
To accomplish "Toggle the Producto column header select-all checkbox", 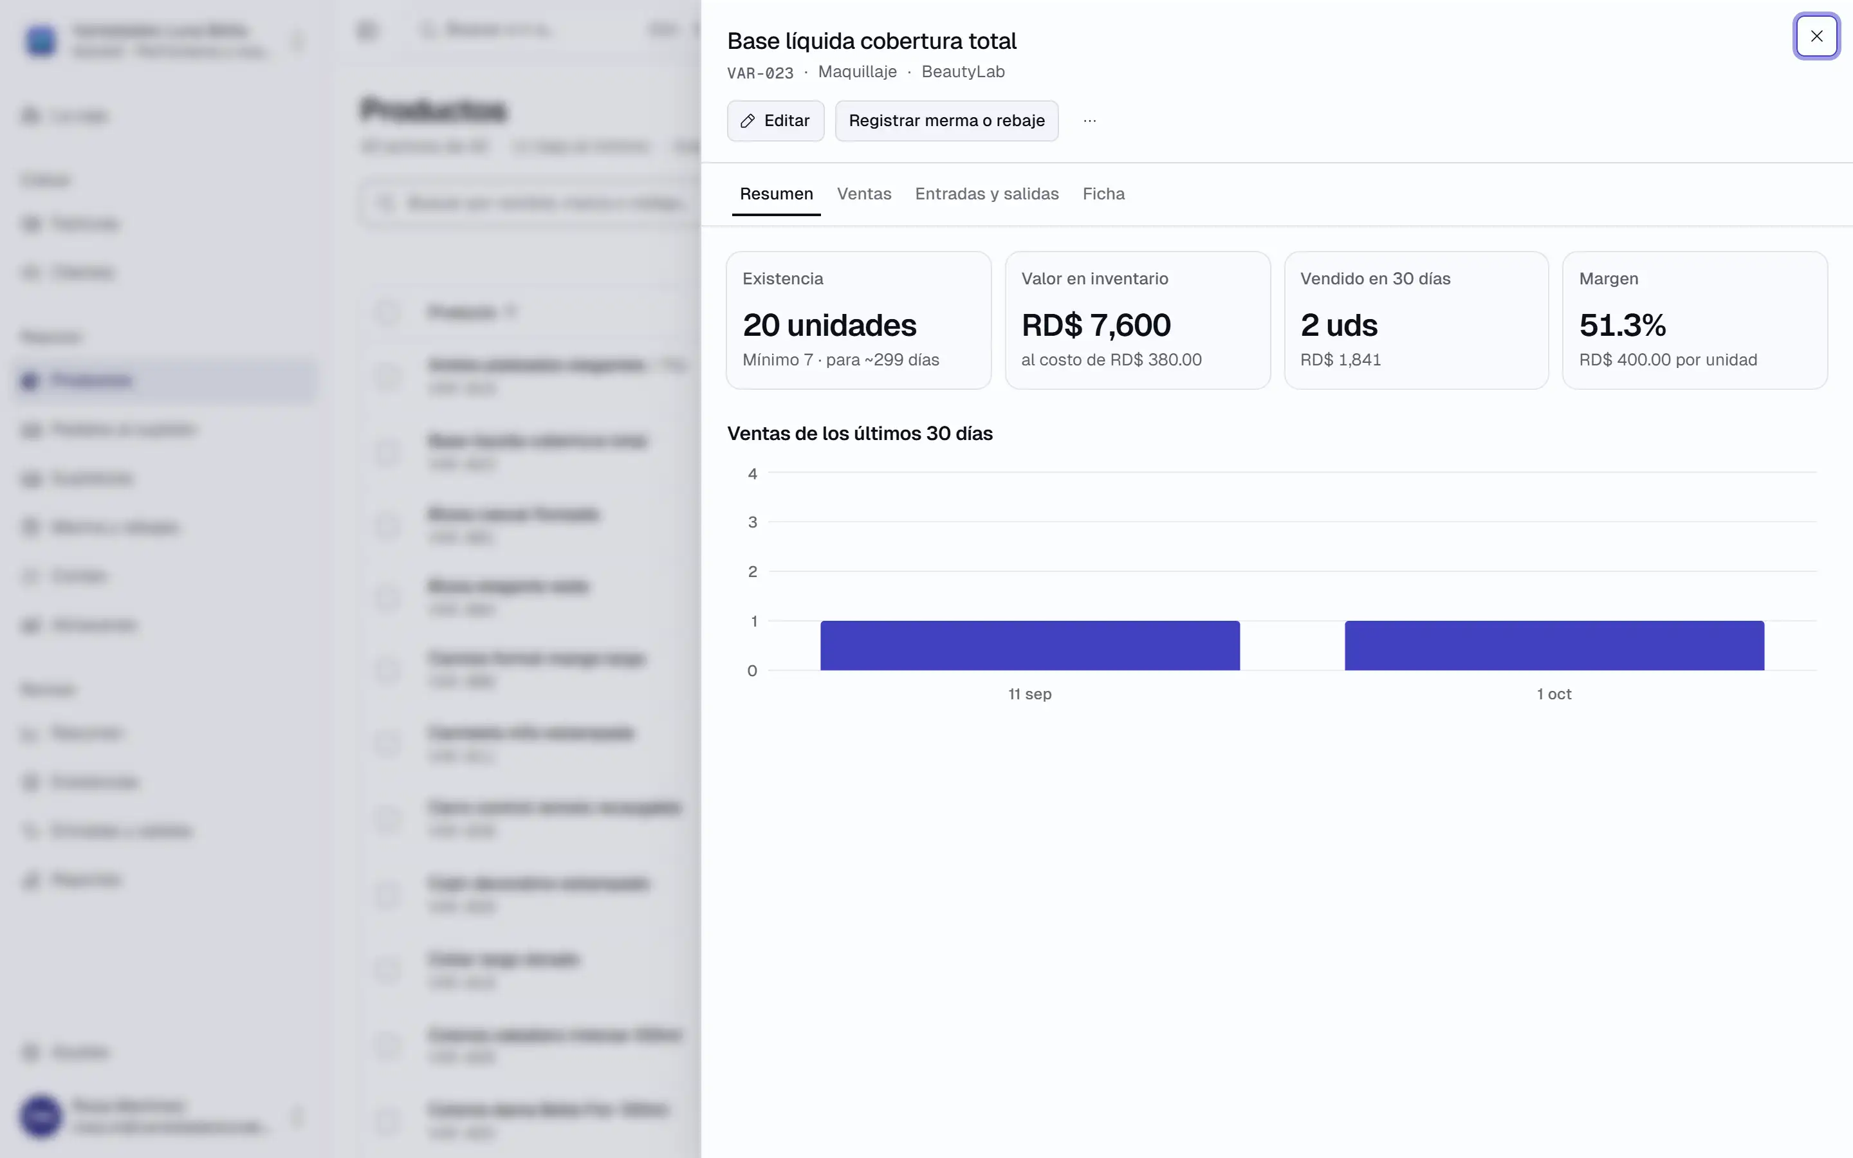I will tap(386, 312).
